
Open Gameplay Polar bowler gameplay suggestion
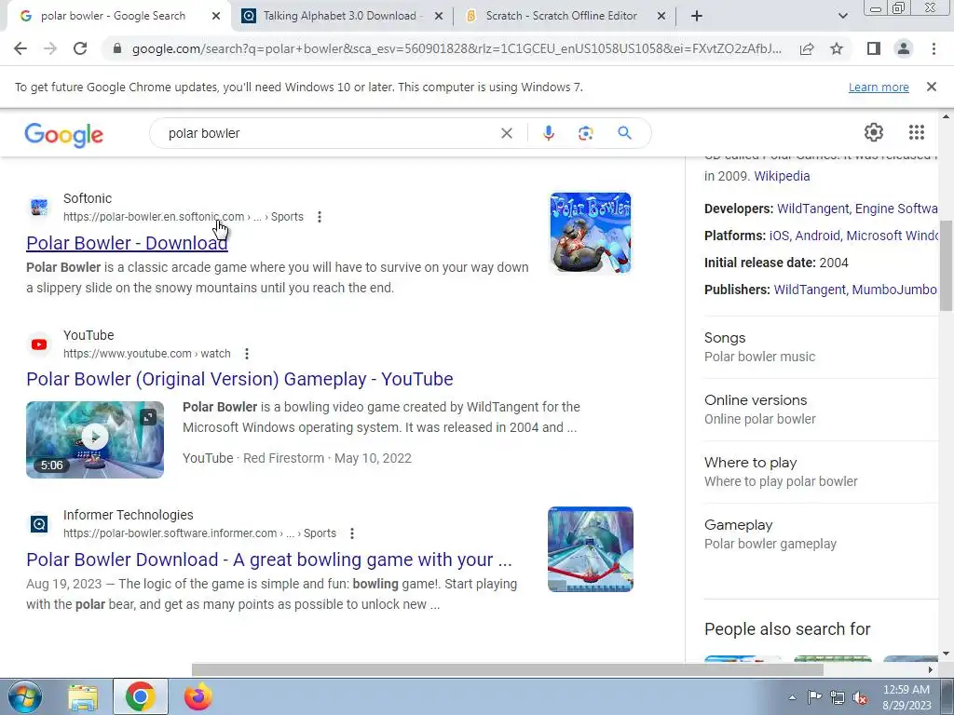pos(821,533)
